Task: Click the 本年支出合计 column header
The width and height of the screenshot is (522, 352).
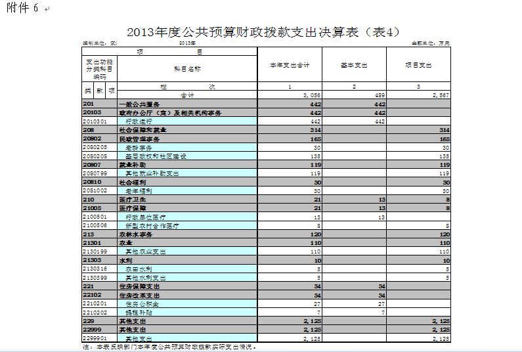Action: [290, 66]
